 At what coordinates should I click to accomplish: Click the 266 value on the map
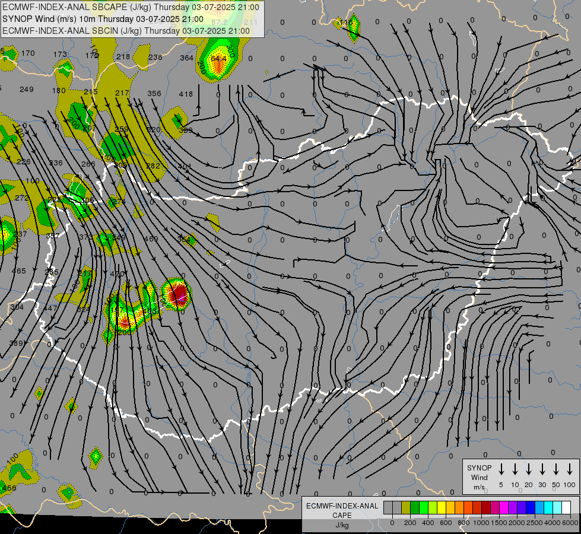click(88, 164)
